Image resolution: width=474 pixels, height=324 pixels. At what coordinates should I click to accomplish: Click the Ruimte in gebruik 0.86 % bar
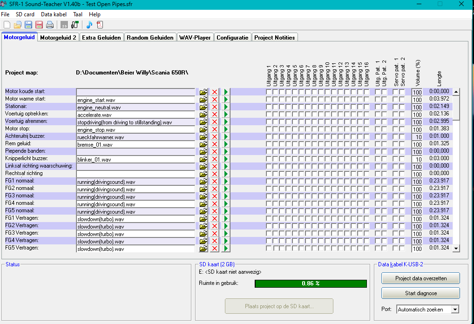click(x=311, y=283)
